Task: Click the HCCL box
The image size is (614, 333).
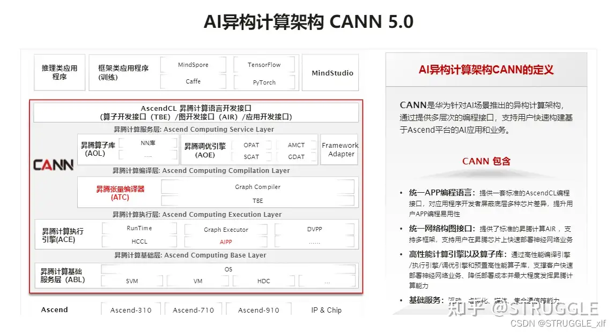Action: pyautogui.click(x=139, y=241)
